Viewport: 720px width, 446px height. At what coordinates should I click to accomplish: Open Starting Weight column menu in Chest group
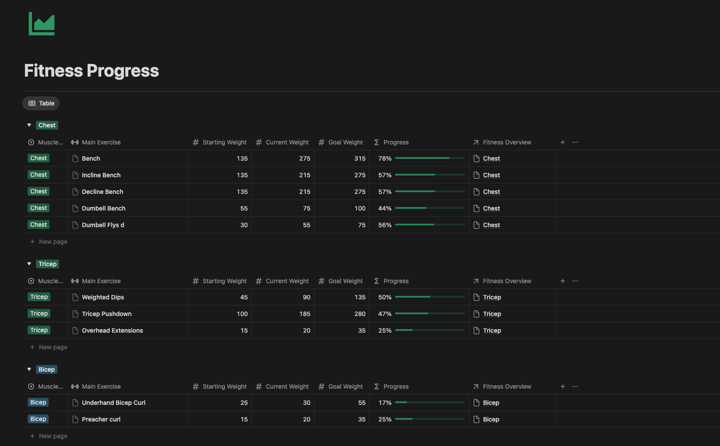(220, 142)
